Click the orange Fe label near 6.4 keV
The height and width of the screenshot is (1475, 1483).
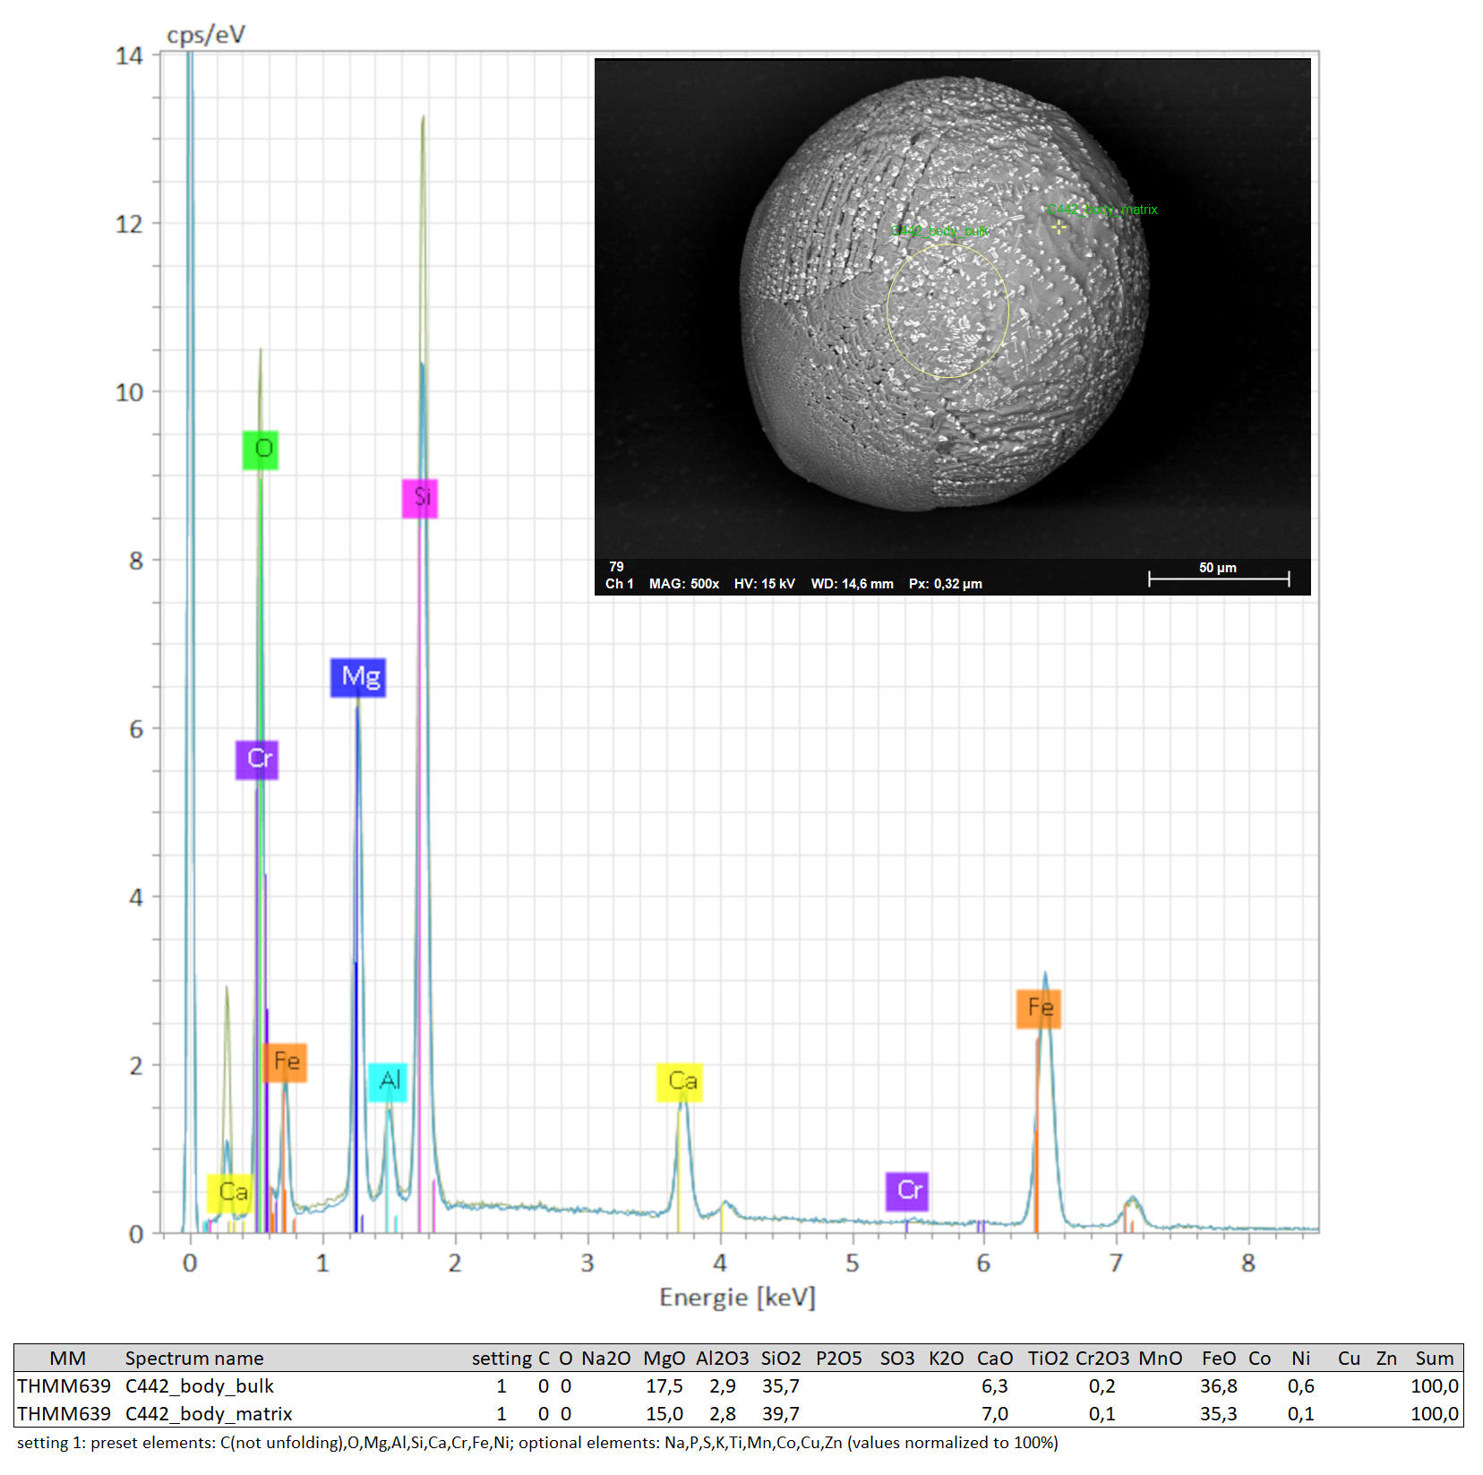click(1039, 1008)
